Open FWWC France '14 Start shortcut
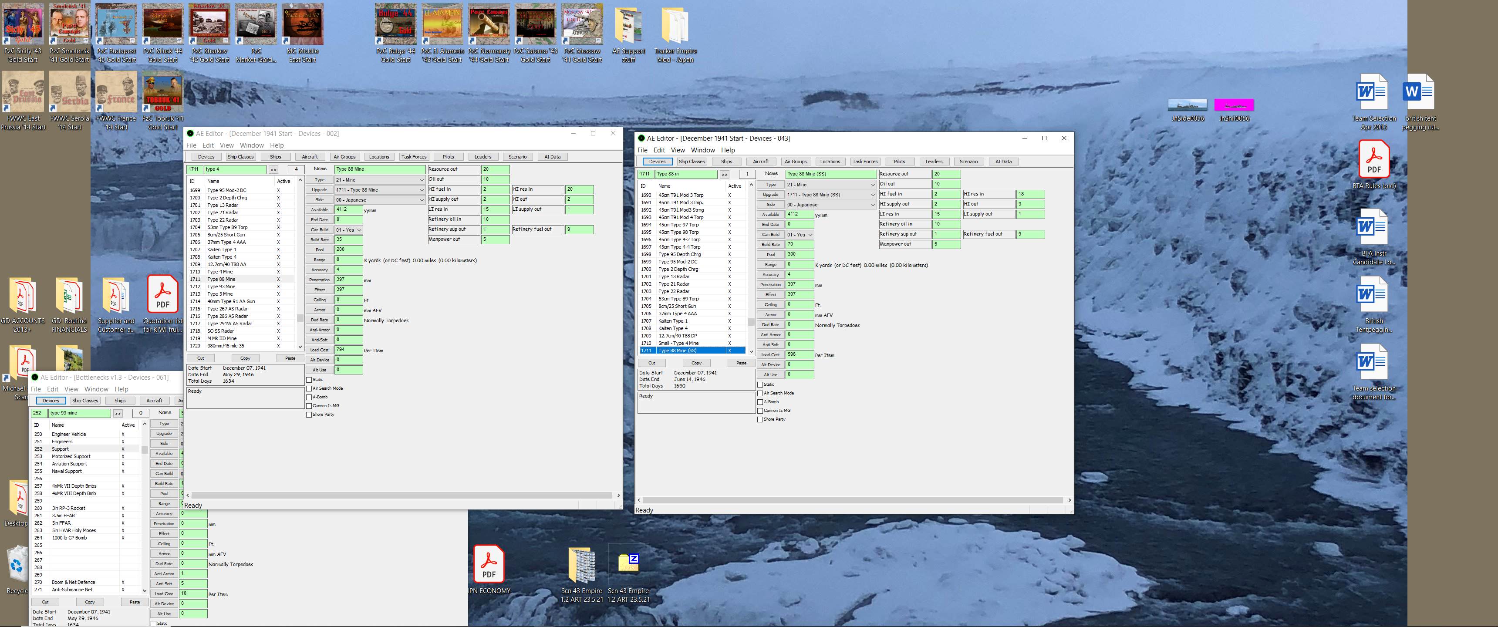The image size is (1498, 627). coord(116,101)
